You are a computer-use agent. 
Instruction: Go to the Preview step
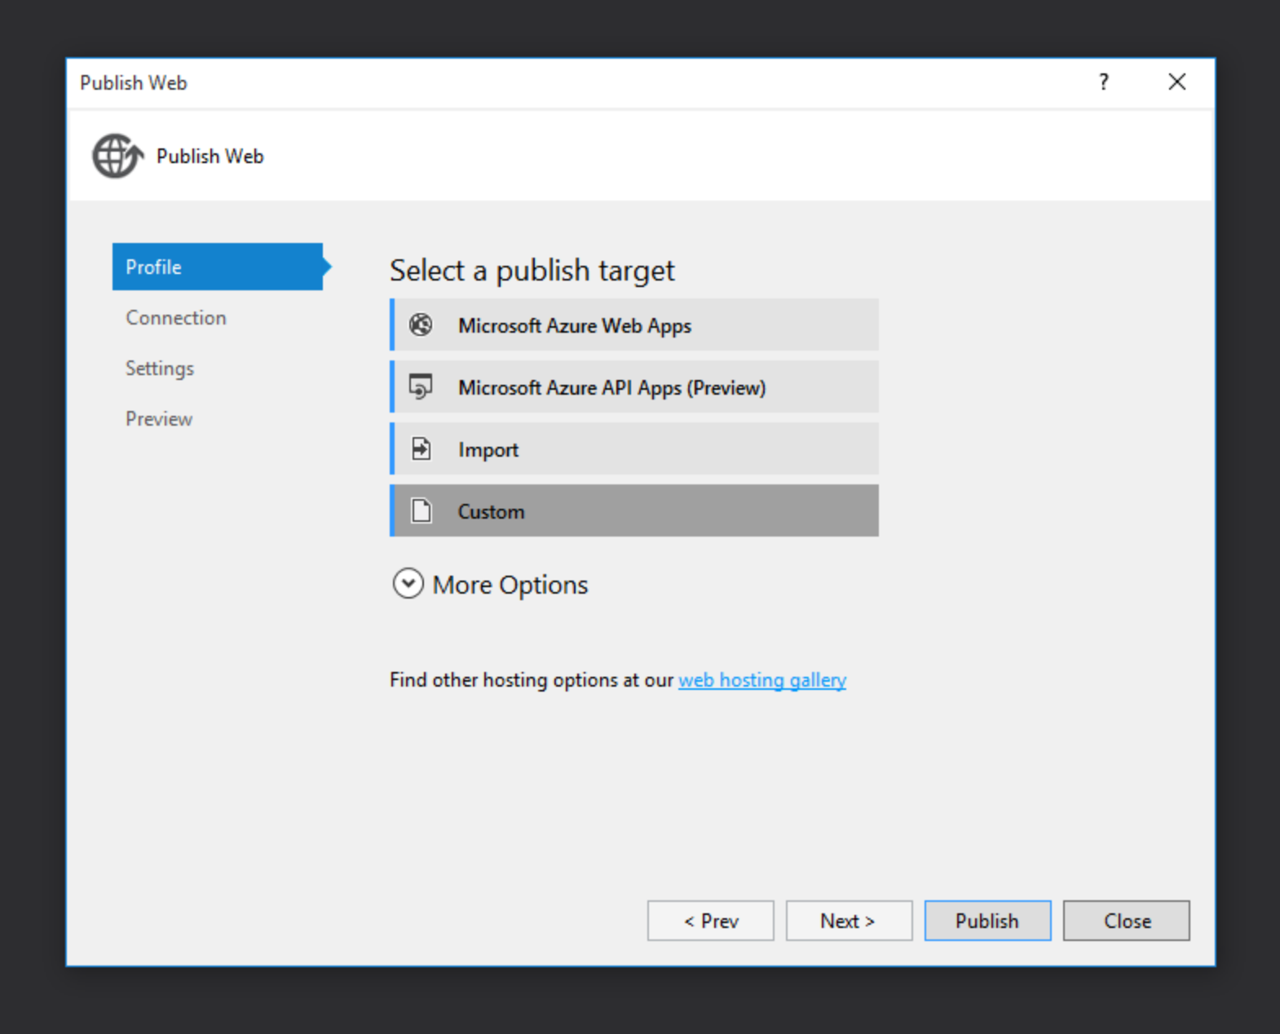point(159,418)
